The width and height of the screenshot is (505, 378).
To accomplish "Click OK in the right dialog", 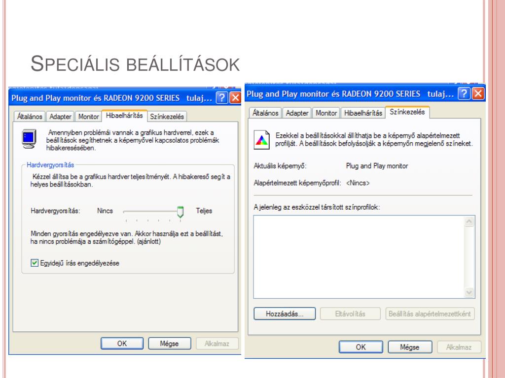I will 361,347.
